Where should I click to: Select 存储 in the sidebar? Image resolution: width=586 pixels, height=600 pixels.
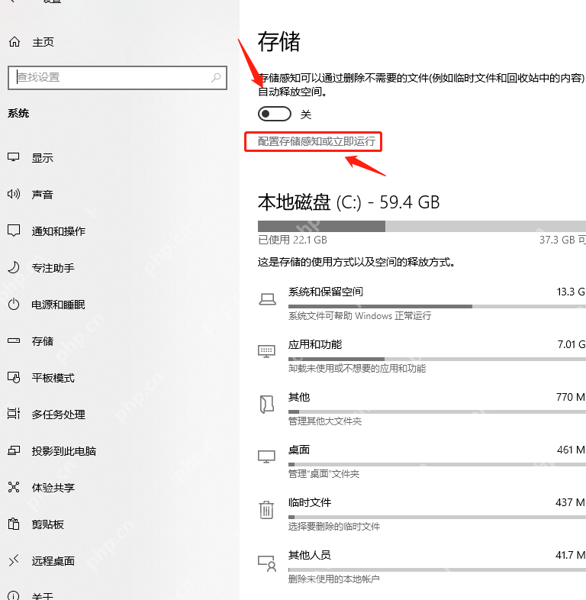coord(43,341)
